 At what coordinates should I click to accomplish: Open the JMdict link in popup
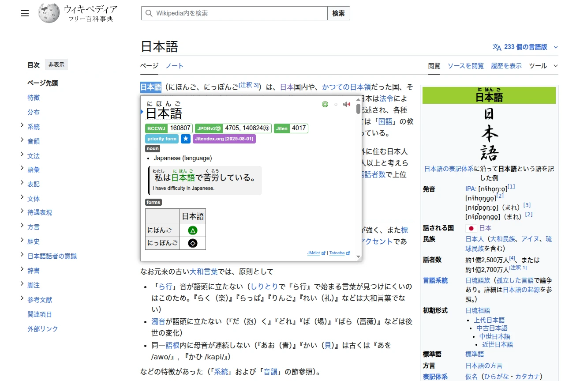pyautogui.click(x=314, y=253)
